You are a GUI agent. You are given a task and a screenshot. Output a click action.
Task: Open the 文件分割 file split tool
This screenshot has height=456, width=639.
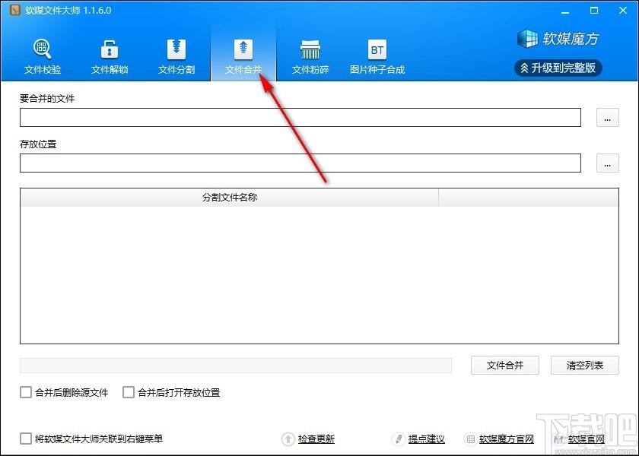pos(176,57)
